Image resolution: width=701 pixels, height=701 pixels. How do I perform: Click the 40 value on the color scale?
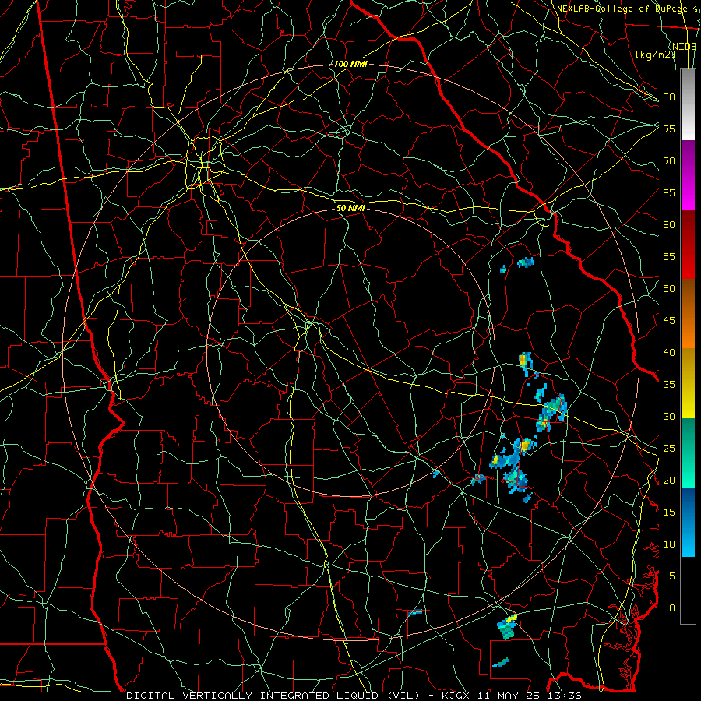(x=669, y=352)
